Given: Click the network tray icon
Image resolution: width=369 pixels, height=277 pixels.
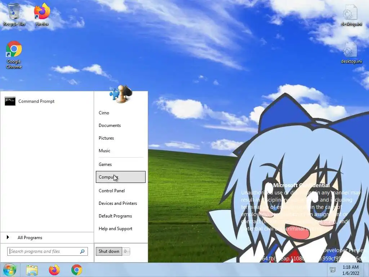Looking at the screenshot, I should [333, 270].
